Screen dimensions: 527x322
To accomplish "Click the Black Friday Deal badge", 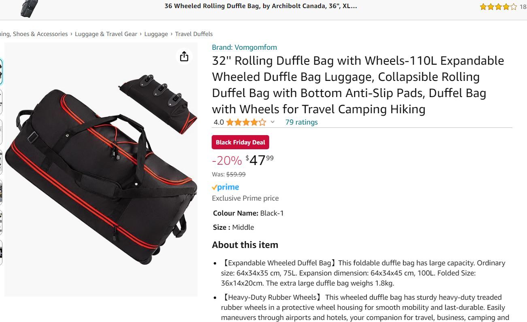I will click(x=240, y=142).
